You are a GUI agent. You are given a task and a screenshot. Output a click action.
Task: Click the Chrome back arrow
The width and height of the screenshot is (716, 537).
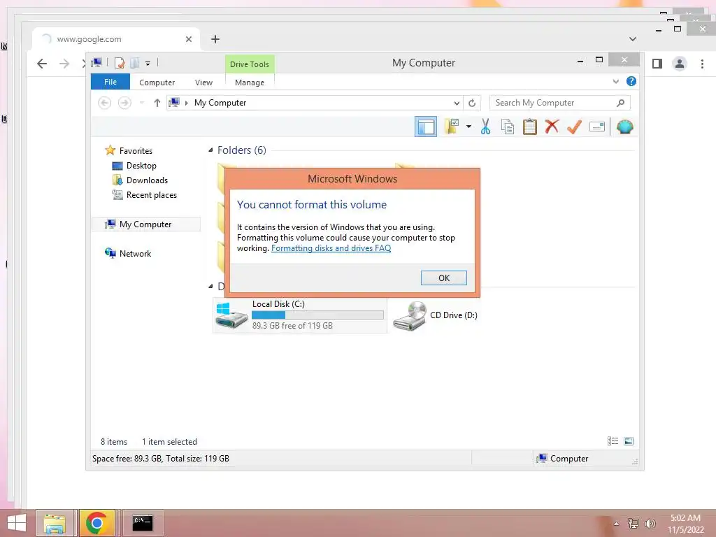coord(42,64)
